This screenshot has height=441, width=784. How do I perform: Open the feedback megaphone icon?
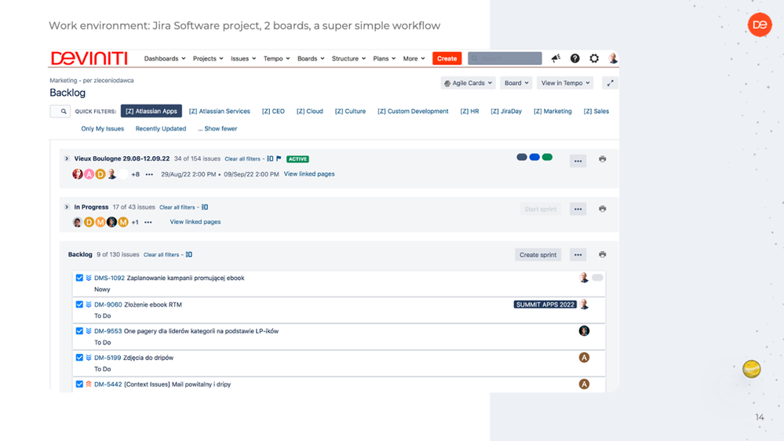coord(556,59)
